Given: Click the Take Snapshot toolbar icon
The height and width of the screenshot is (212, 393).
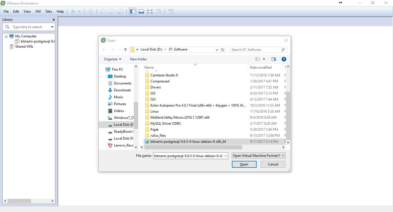Looking at the screenshot, I should tap(103, 11).
